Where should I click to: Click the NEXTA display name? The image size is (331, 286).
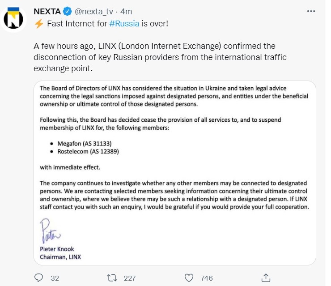point(48,11)
